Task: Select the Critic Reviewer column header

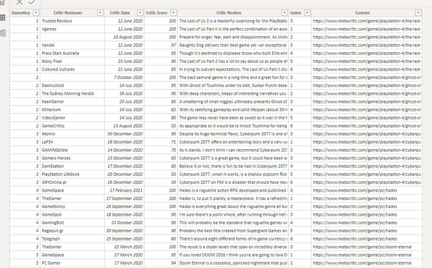Action: point(72,13)
